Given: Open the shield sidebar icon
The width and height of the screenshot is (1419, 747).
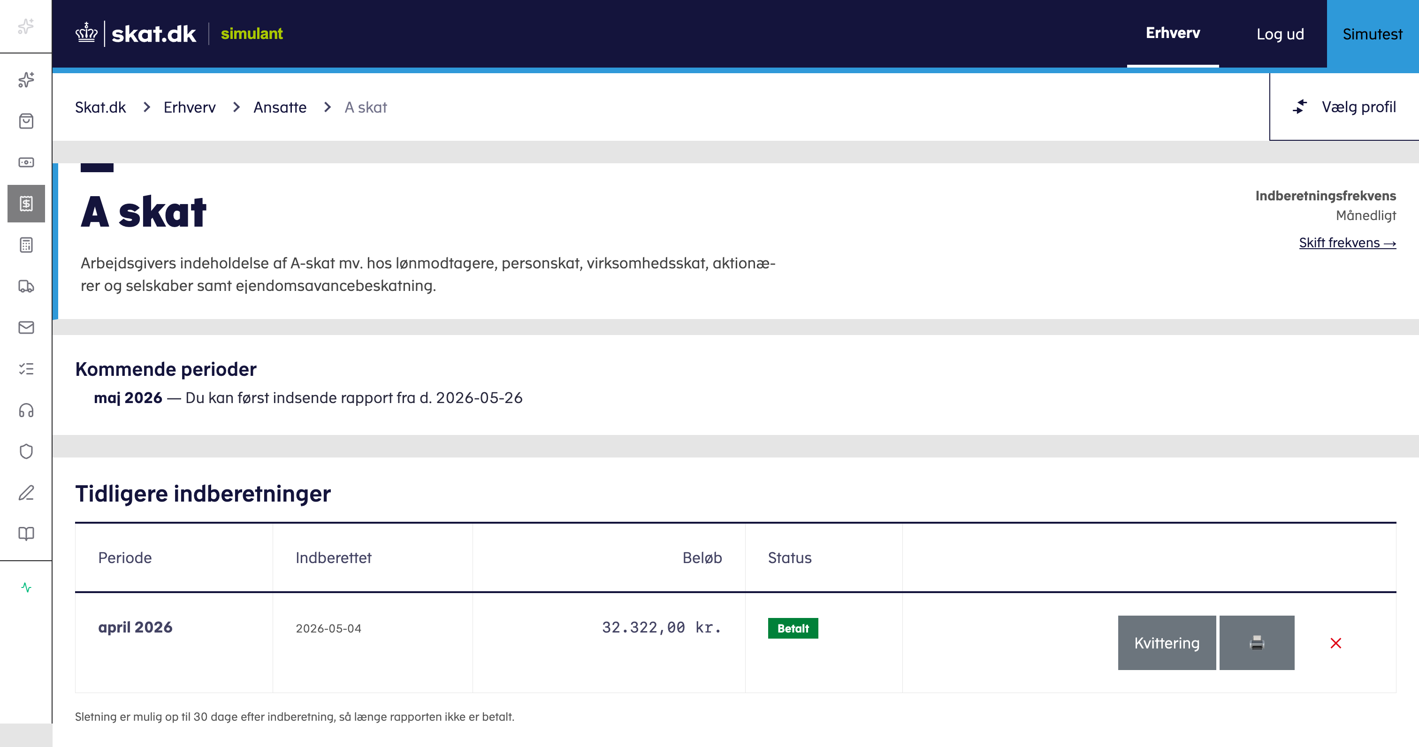Looking at the screenshot, I should (x=26, y=452).
